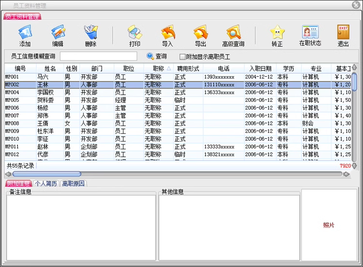Sort by the 职称 column header
Screen dimensions: 363x267
[159, 69]
